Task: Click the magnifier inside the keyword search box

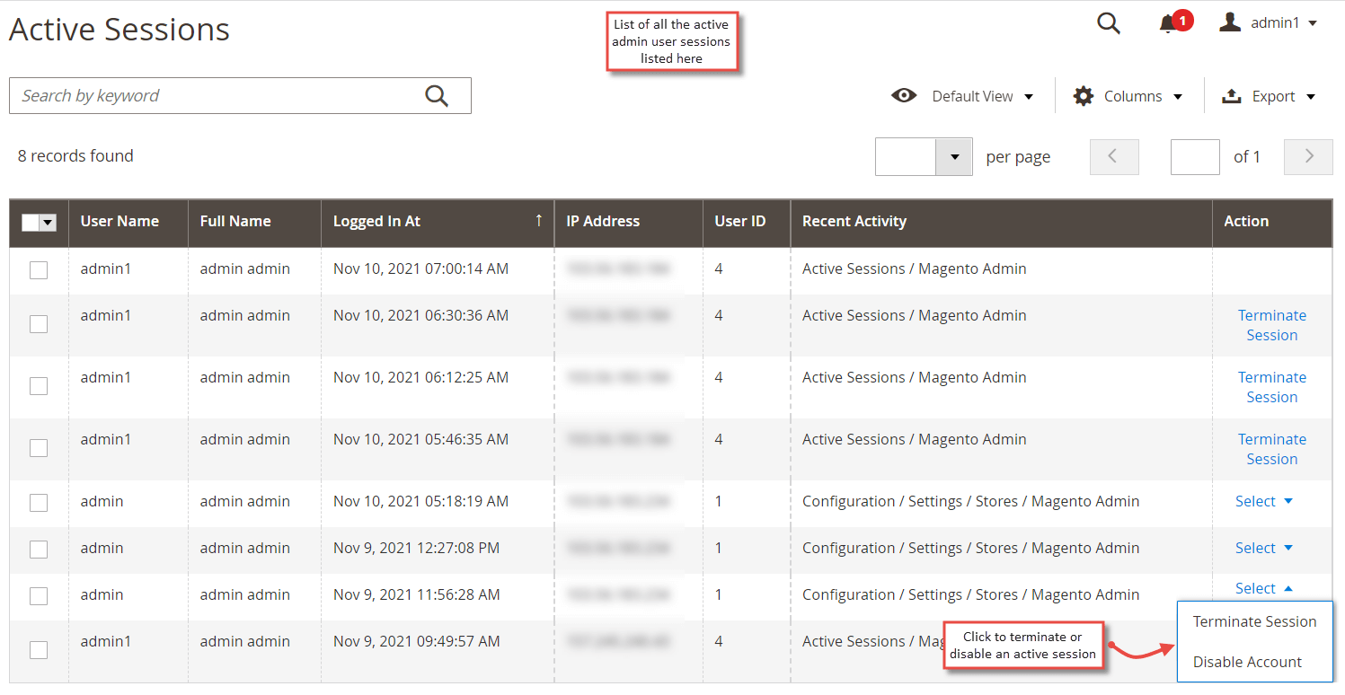Action: [437, 95]
